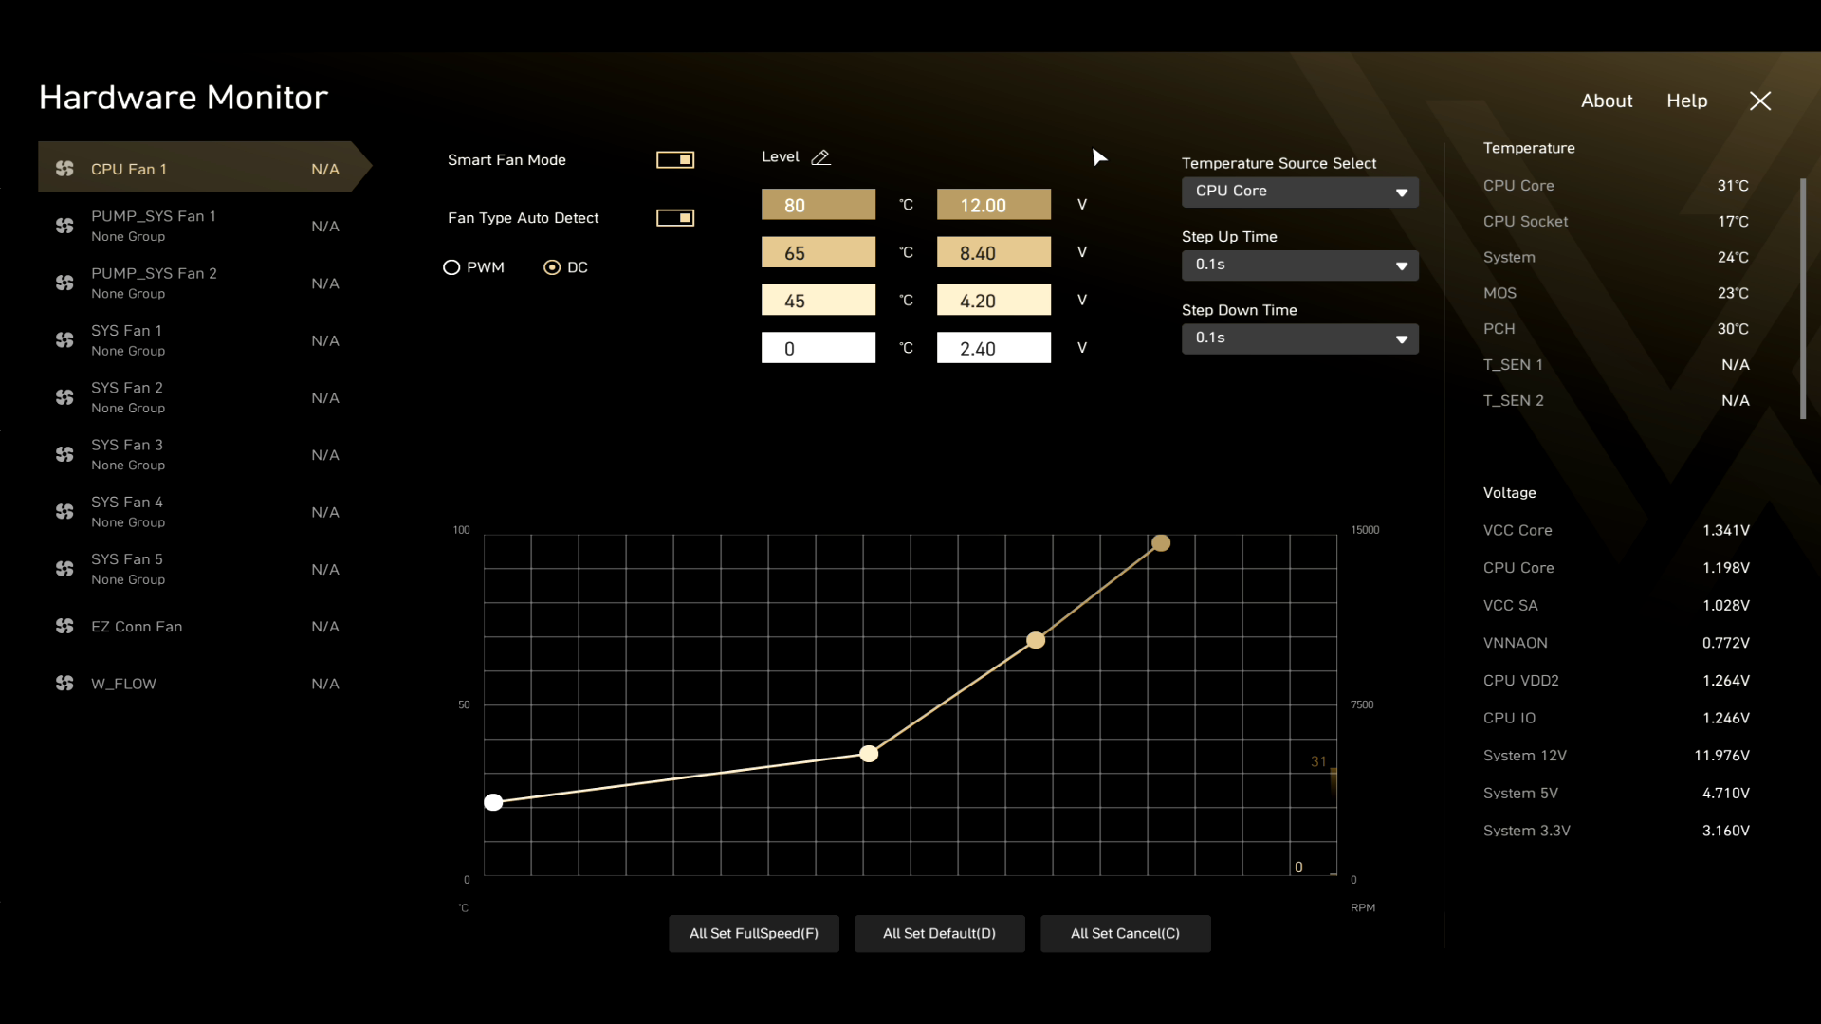The width and height of the screenshot is (1821, 1024).
Task: Click the PUMP_SYS Fan 1 icon
Action: pos(64,225)
